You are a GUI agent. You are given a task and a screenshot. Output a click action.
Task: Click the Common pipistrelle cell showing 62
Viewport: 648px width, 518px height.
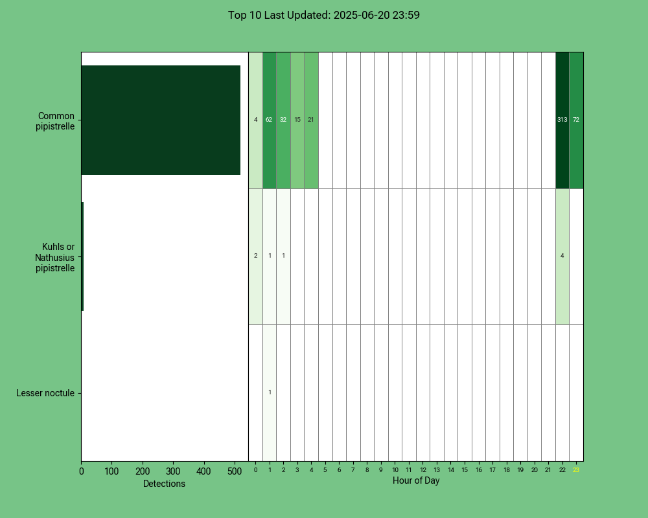click(x=270, y=120)
